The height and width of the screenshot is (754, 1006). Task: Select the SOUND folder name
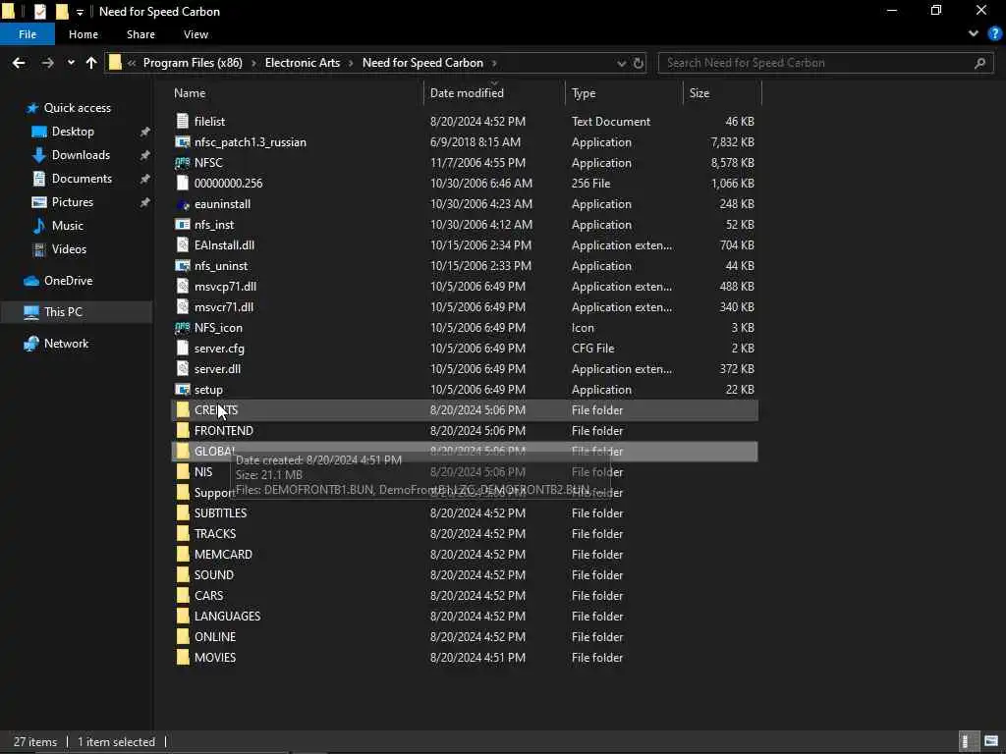pyautogui.click(x=213, y=575)
